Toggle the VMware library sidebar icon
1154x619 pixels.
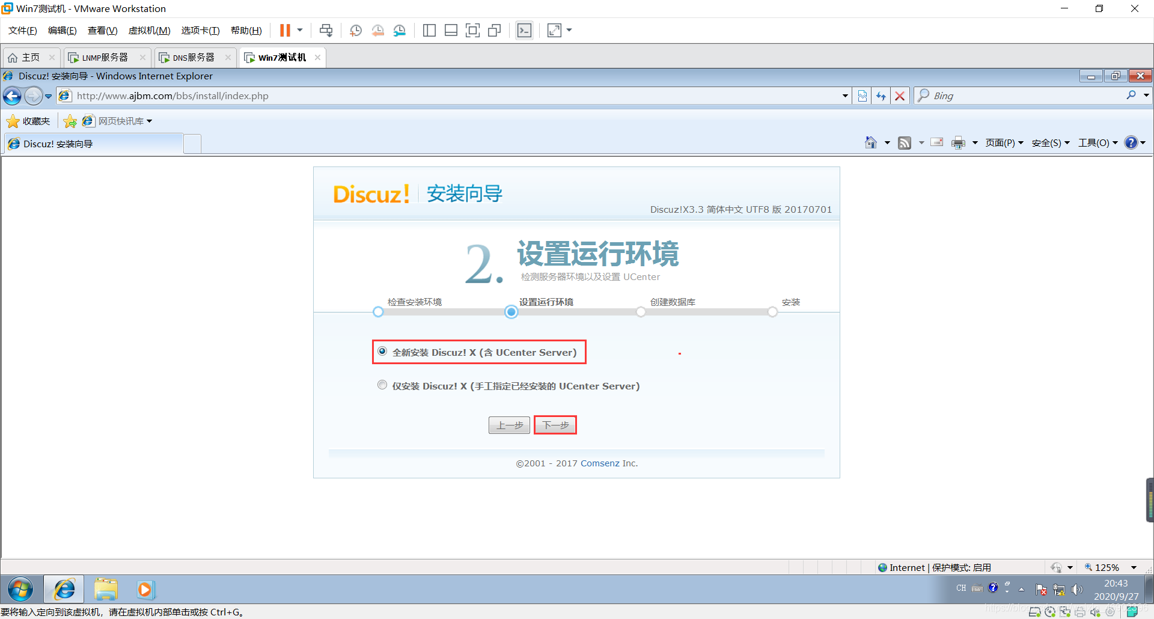tap(429, 30)
